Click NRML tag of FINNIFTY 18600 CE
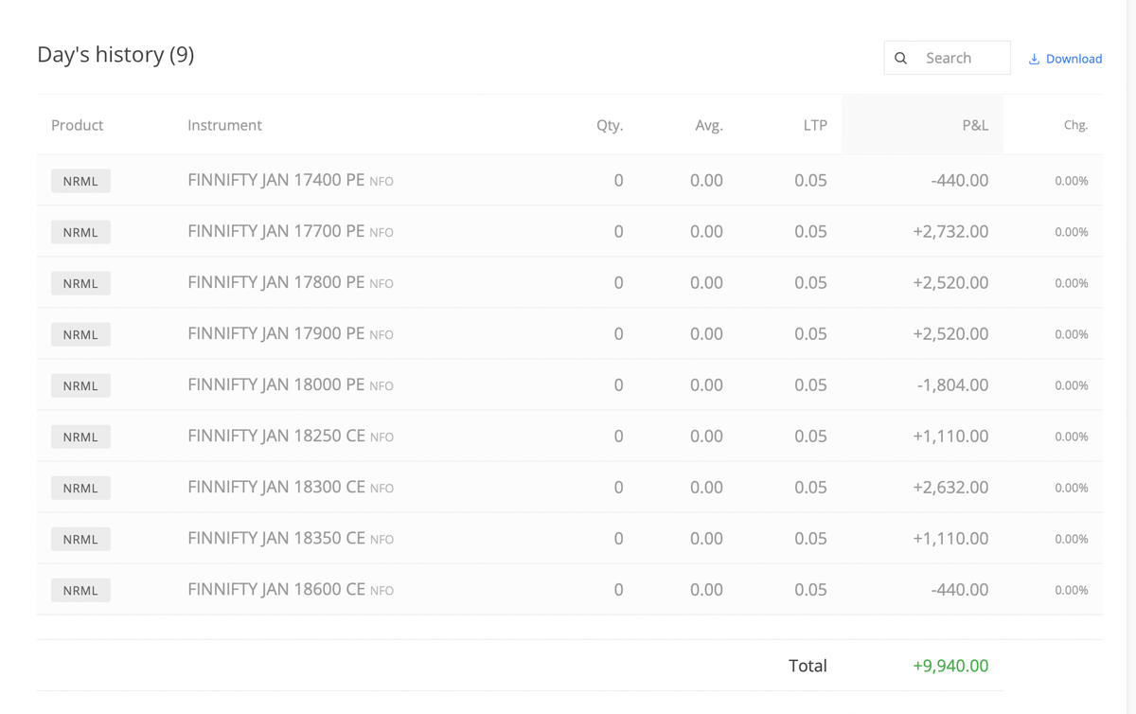 tap(80, 590)
